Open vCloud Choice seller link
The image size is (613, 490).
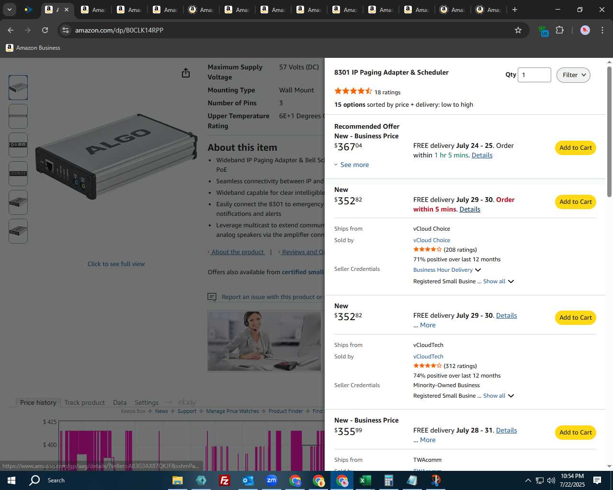pos(431,240)
